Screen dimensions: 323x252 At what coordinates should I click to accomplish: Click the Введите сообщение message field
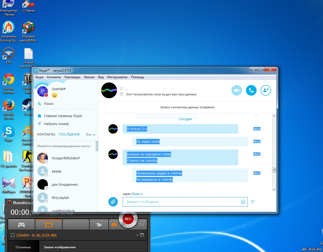[x=185, y=202]
